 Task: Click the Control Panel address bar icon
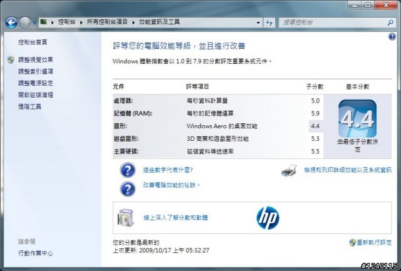click(x=43, y=22)
